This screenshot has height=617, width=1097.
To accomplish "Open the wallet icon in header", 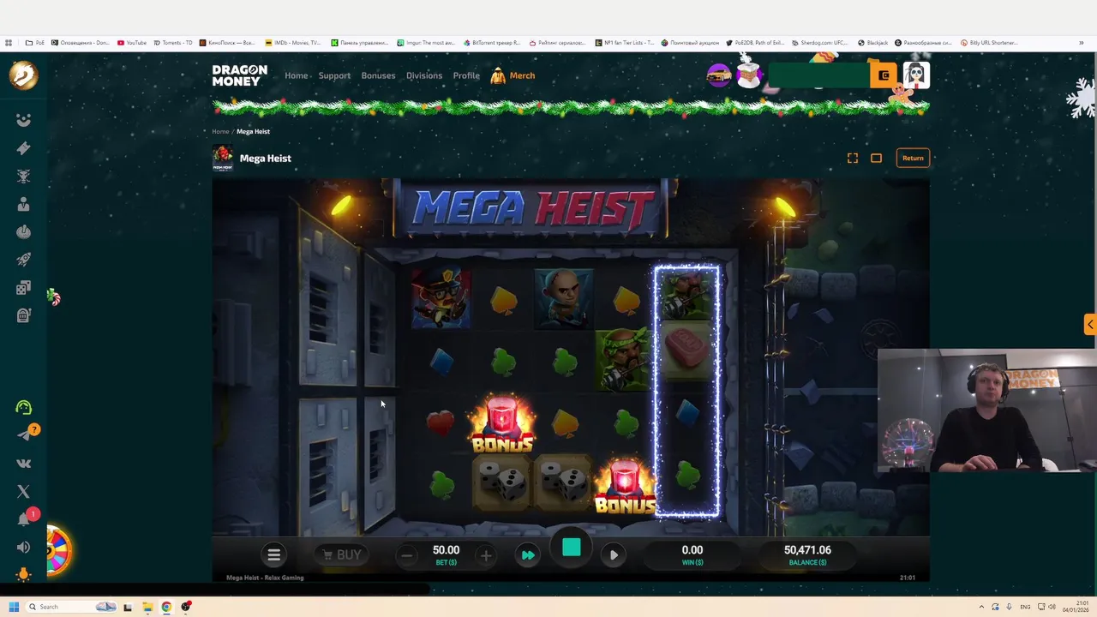I will tap(884, 75).
